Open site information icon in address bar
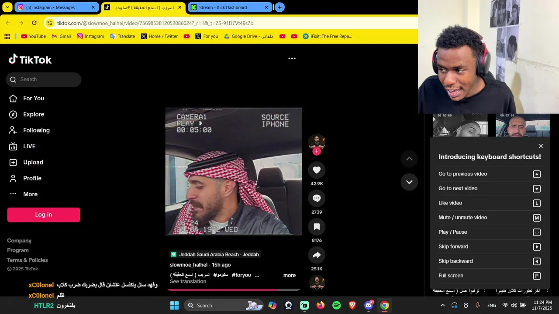 (49, 23)
